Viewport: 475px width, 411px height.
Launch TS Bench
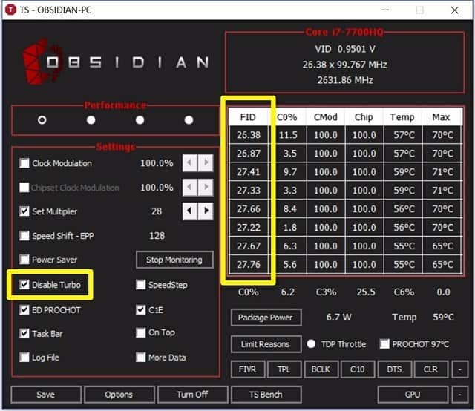pyautogui.click(x=266, y=395)
